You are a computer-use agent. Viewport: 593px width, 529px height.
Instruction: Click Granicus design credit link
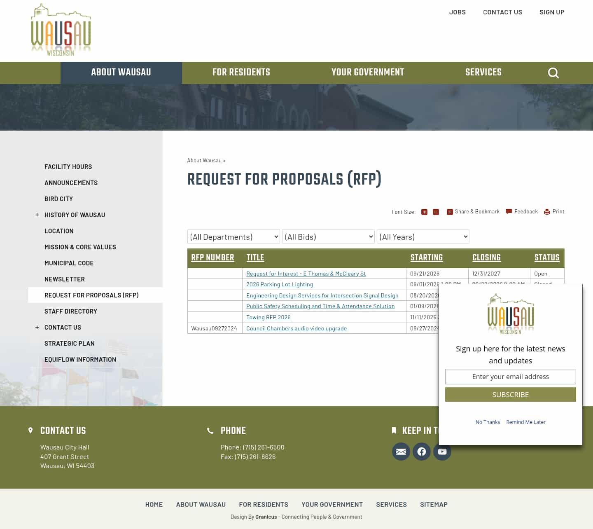(266, 517)
